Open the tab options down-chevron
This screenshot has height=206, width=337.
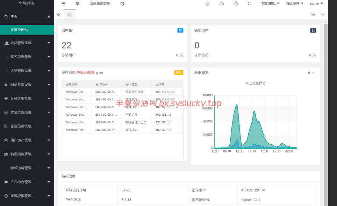coord(323,15)
